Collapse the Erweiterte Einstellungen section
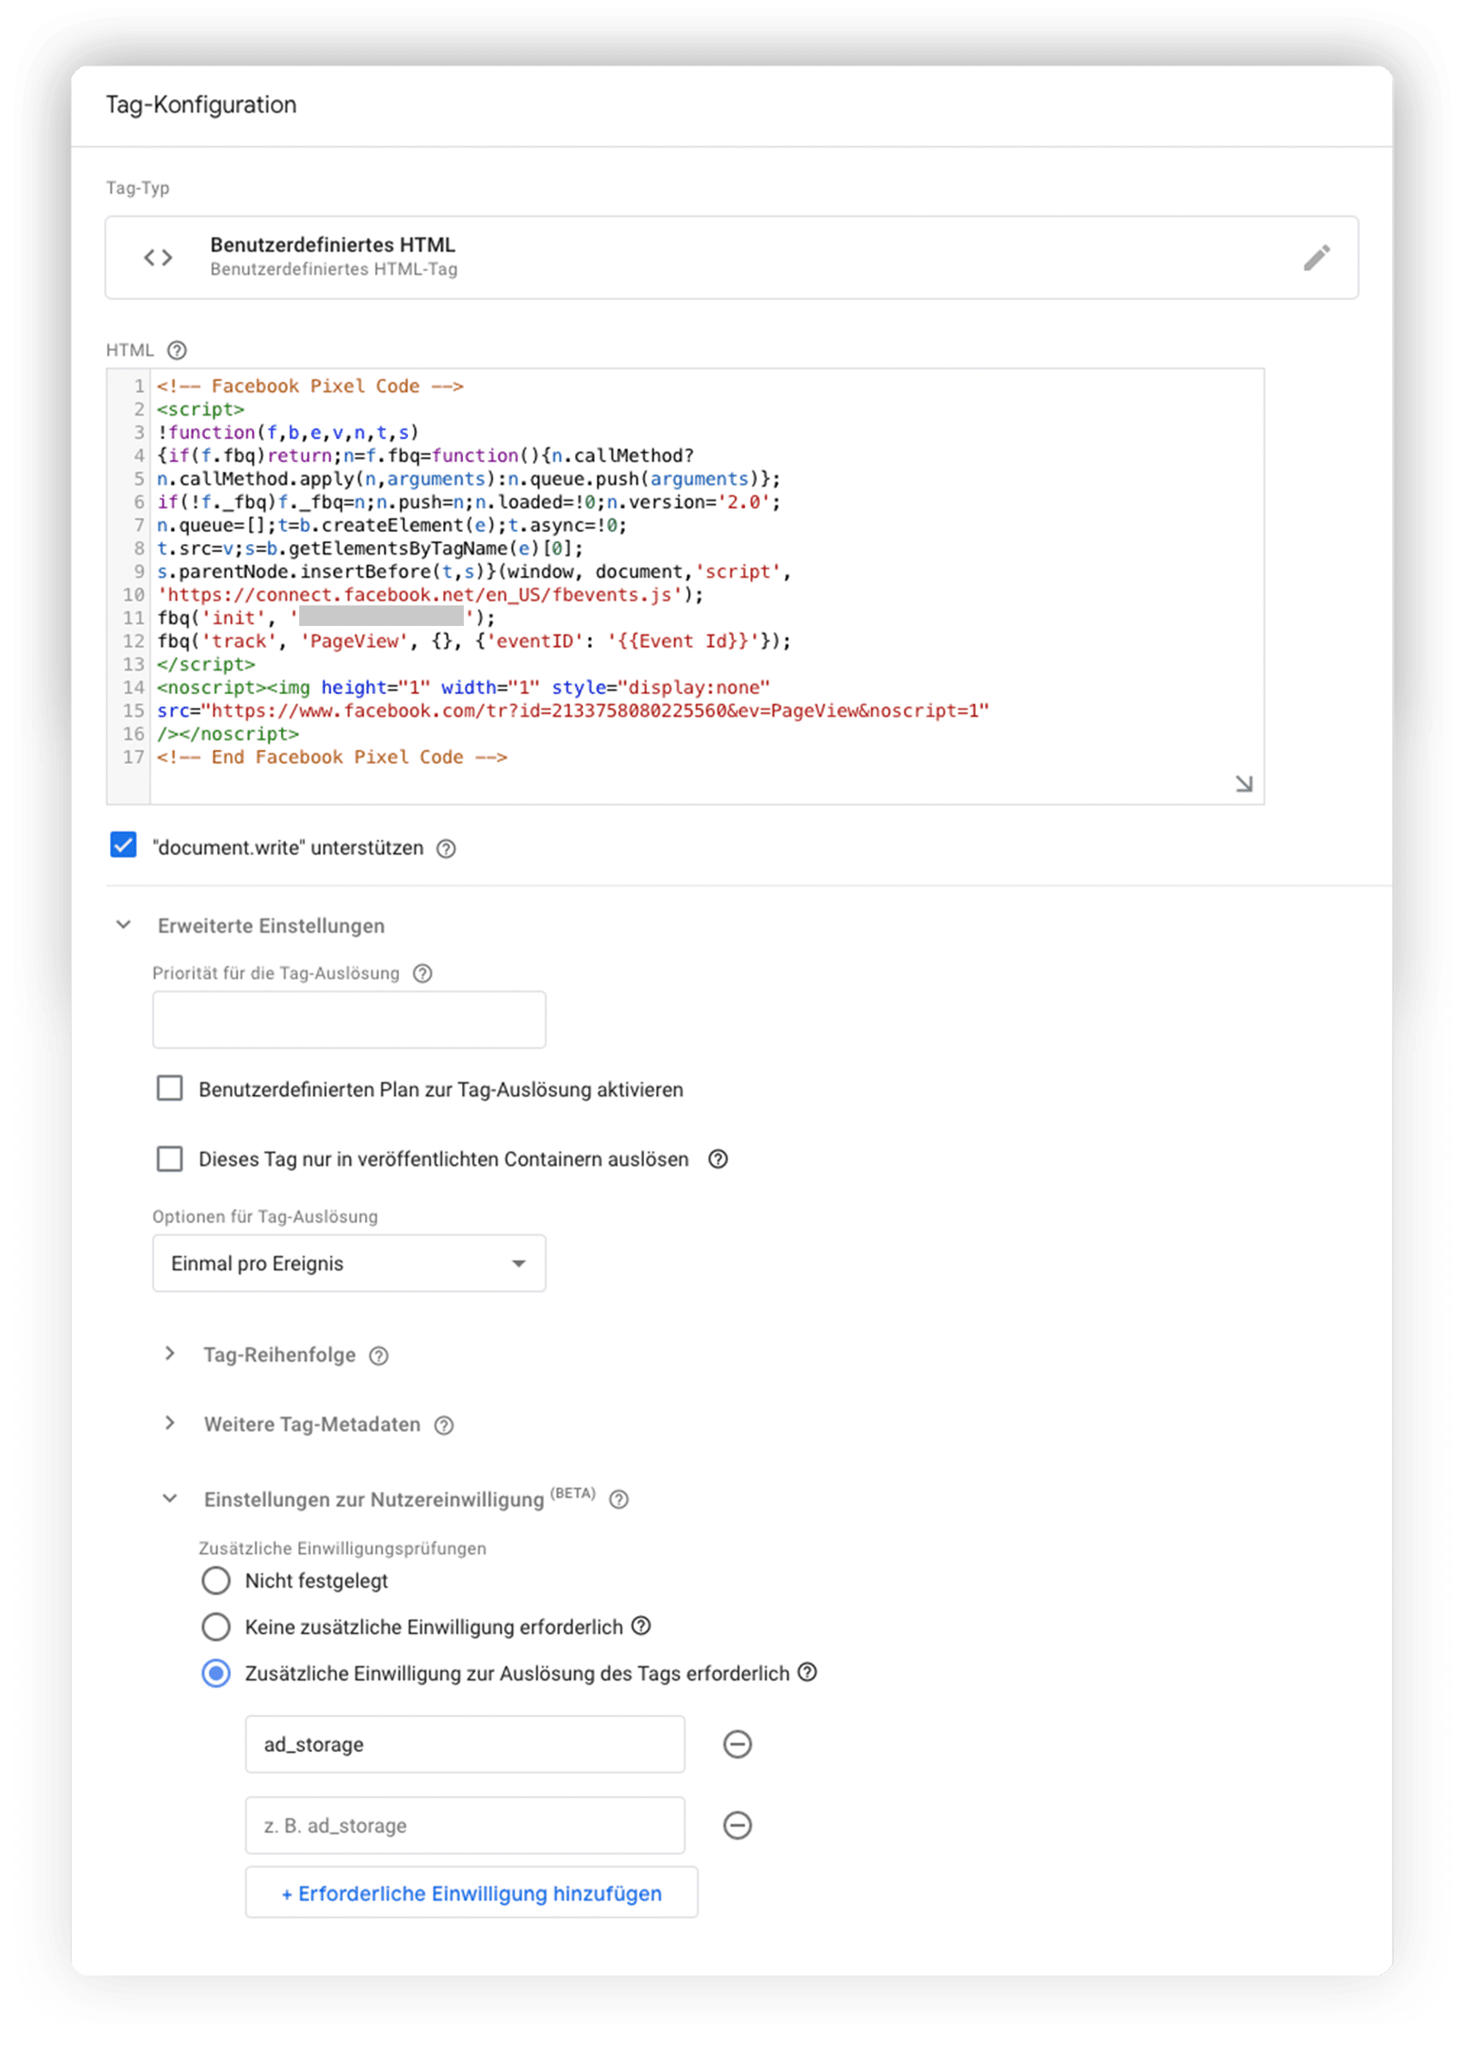Viewport: 1464px width, 2060px height. 123,925
